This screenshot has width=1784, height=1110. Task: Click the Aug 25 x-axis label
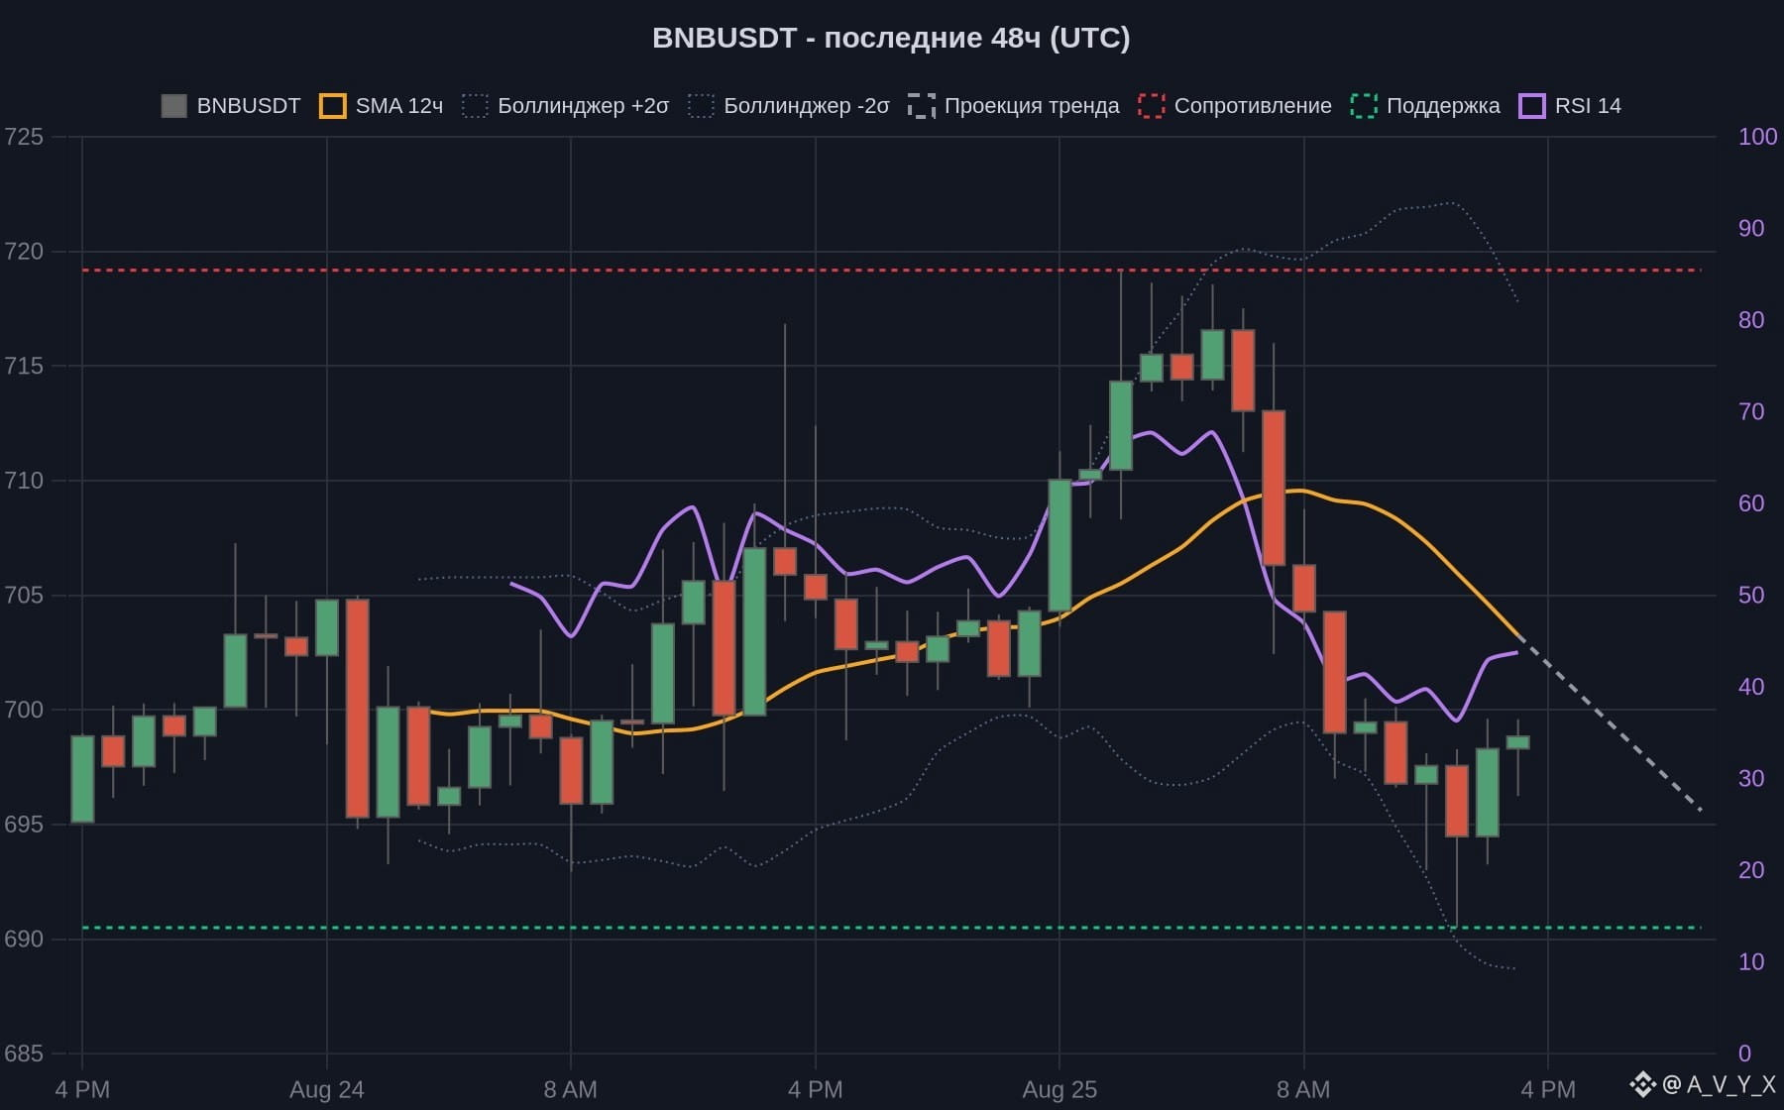pos(1059,1090)
